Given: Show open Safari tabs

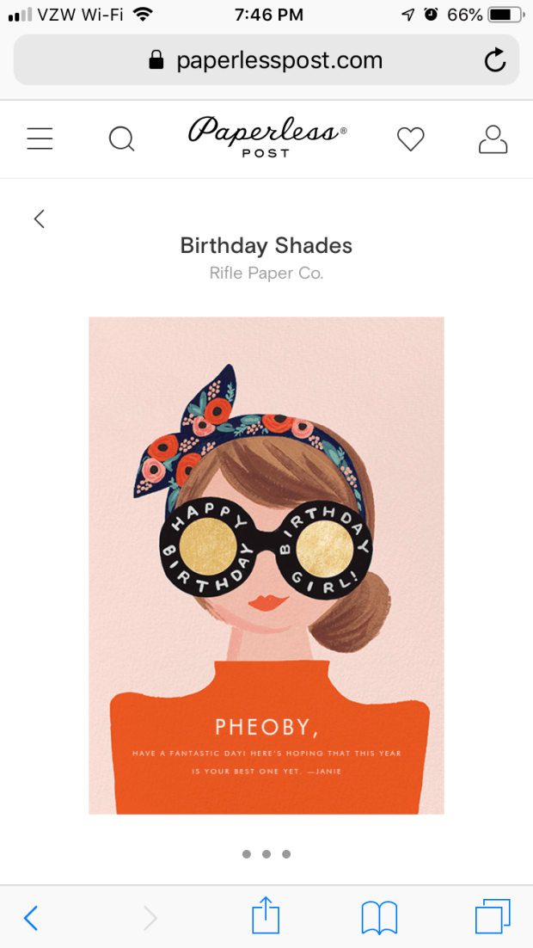Looking at the screenshot, I should tap(493, 916).
